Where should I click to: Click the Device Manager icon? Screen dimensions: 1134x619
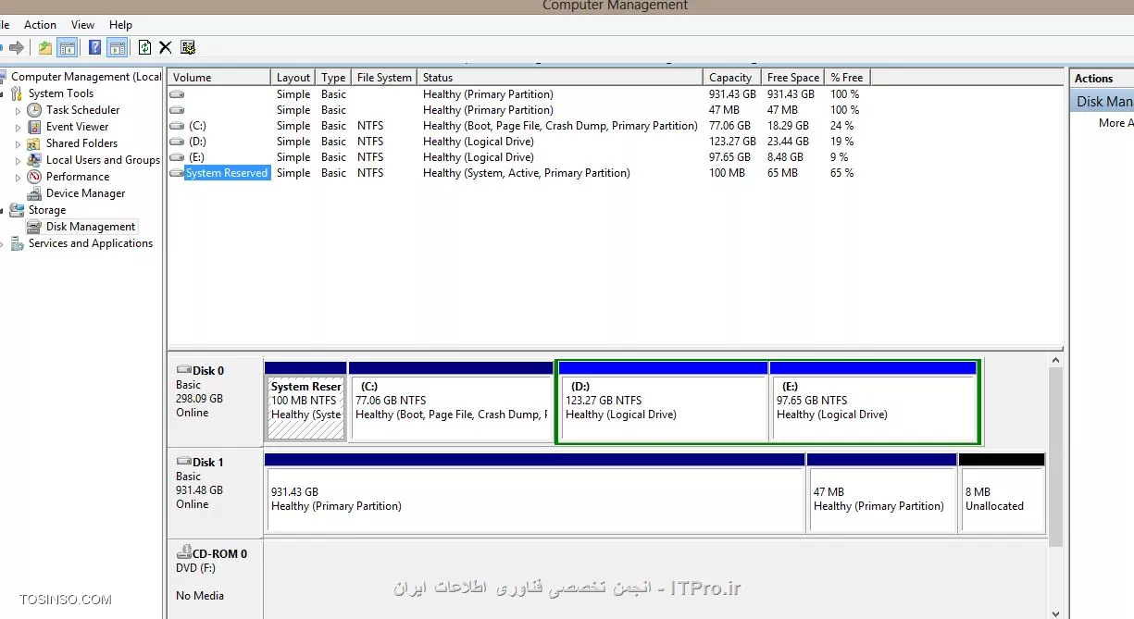click(x=34, y=193)
